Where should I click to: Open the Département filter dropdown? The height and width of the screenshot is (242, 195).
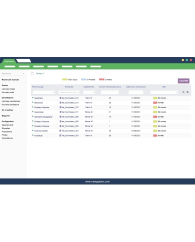pyautogui.click(x=88, y=92)
